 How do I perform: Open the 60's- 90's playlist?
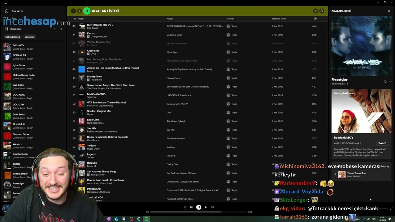33,47
